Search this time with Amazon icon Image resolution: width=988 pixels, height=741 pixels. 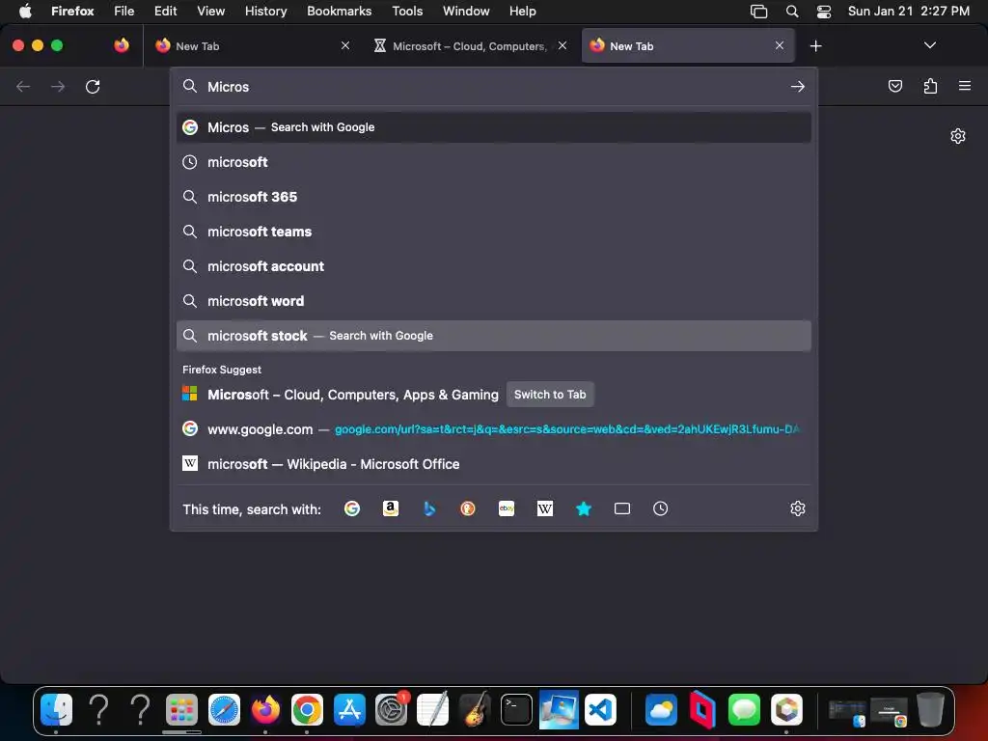coord(391,508)
